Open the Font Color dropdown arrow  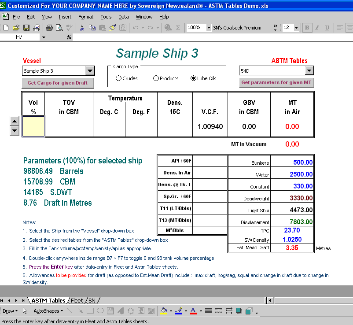tap(201, 311)
